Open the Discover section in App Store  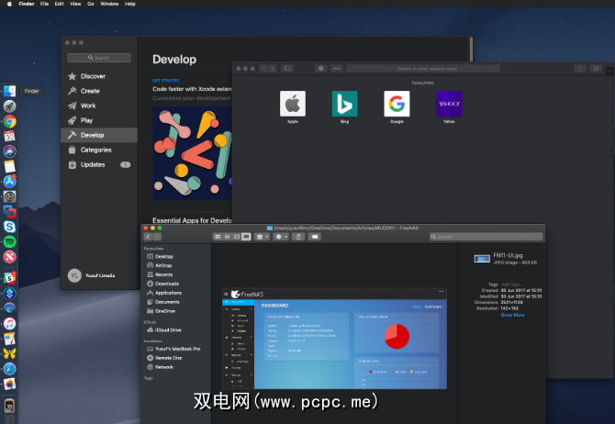92,76
